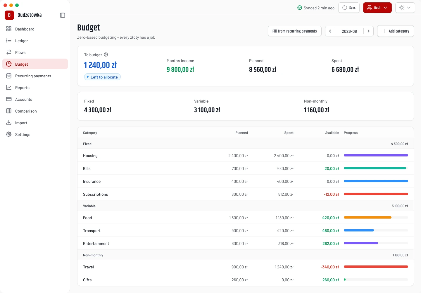Click the Left to allocate badge
Image resolution: width=421 pixels, height=293 pixels.
[x=102, y=77]
